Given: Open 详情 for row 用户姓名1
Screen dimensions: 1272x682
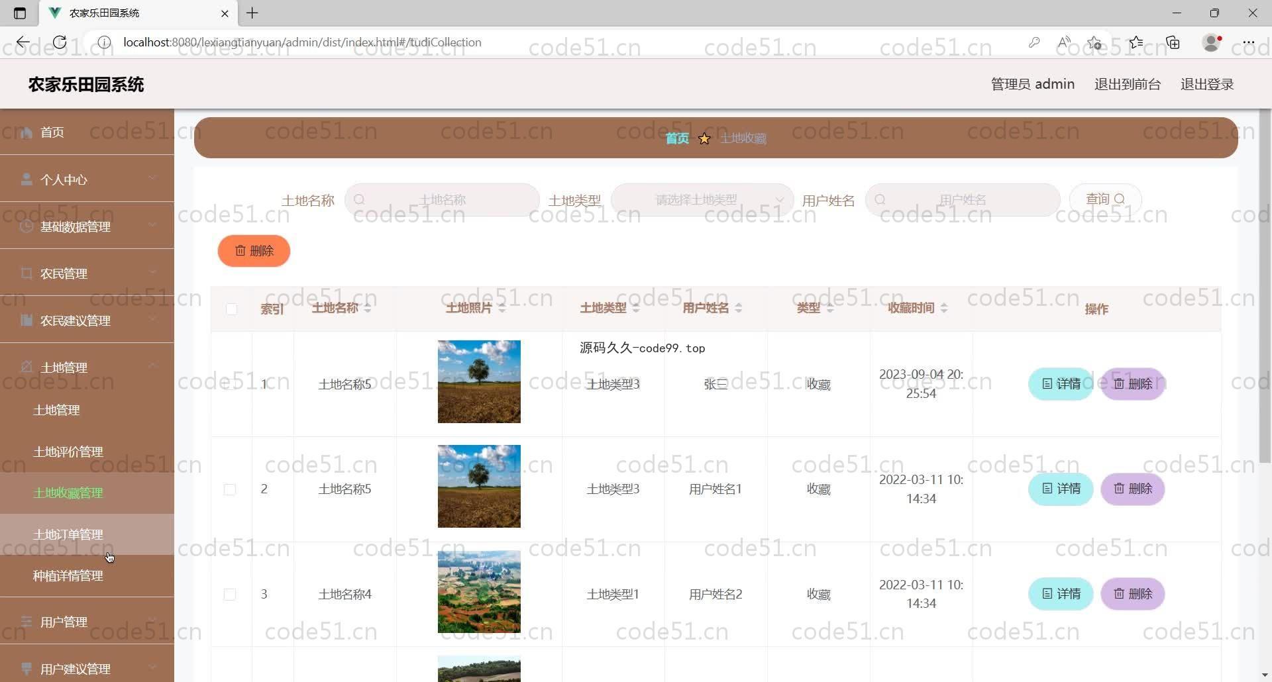Looking at the screenshot, I should pos(1061,489).
